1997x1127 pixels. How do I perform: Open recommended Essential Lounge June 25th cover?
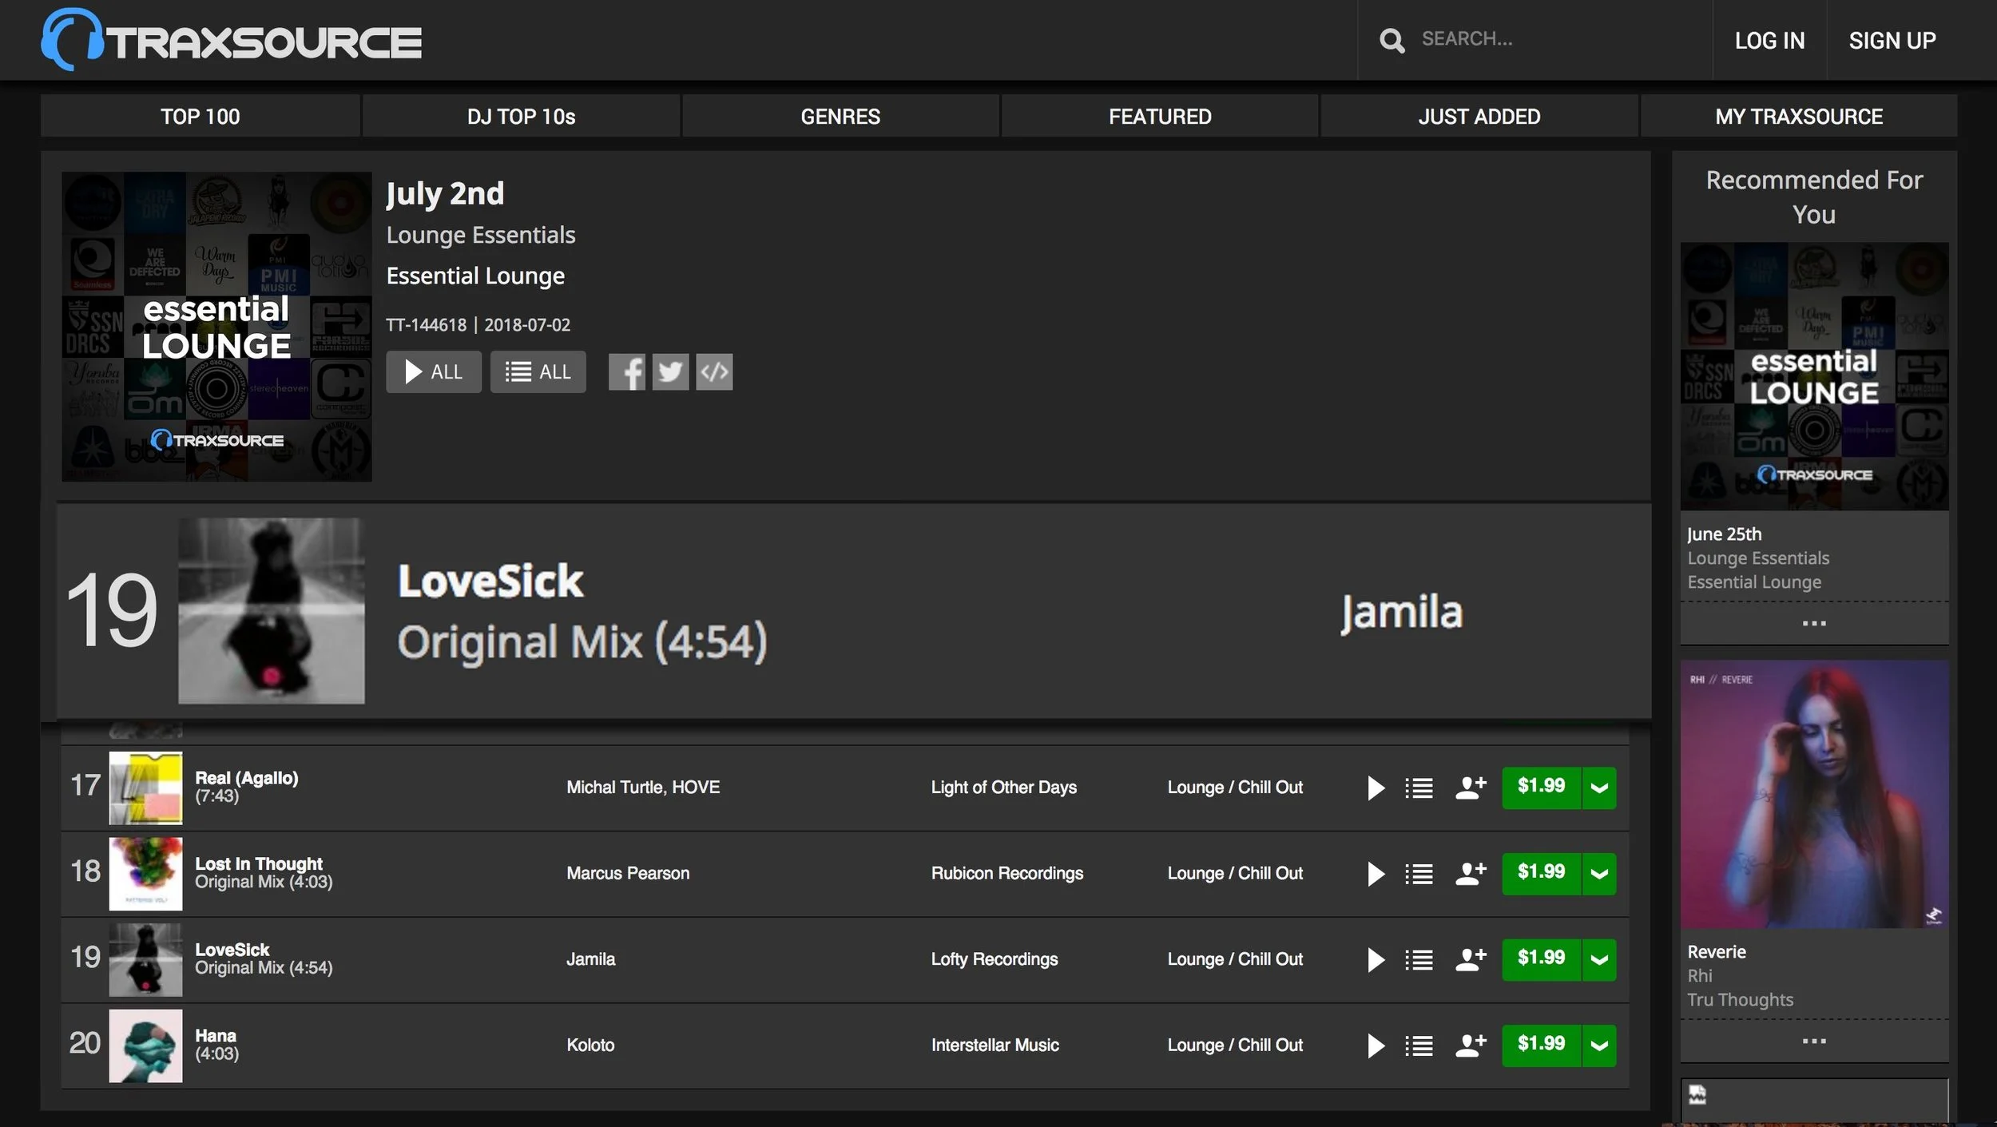1814,376
